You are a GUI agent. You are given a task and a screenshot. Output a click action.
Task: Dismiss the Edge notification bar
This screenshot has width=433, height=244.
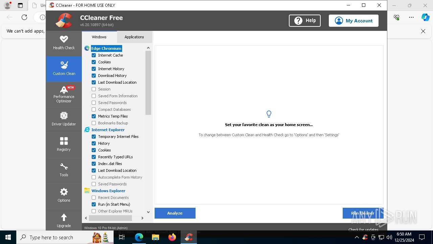pos(423,31)
